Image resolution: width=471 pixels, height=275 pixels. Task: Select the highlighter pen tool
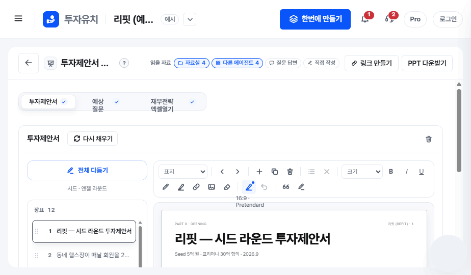point(181,187)
